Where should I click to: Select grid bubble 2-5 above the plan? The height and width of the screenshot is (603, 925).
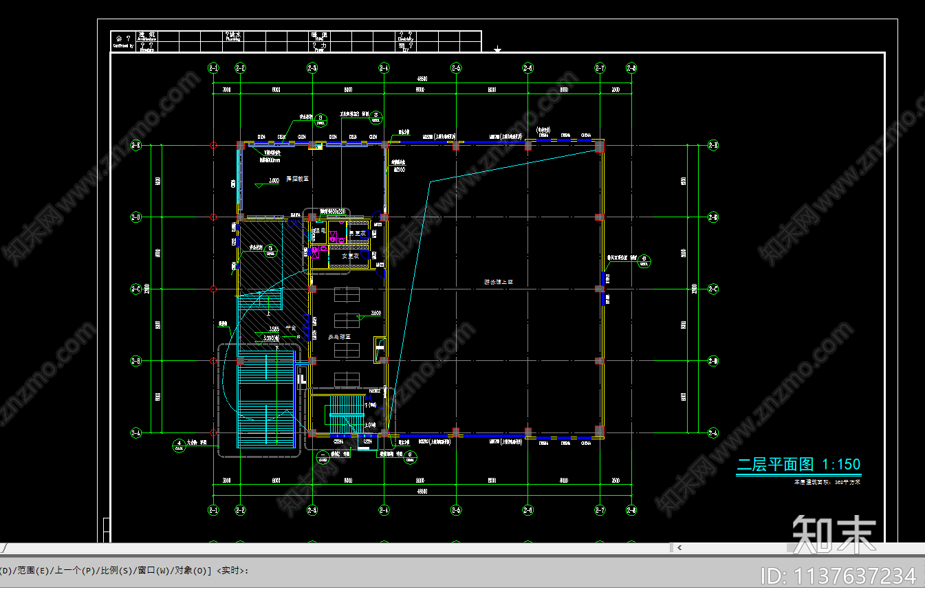[456, 67]
